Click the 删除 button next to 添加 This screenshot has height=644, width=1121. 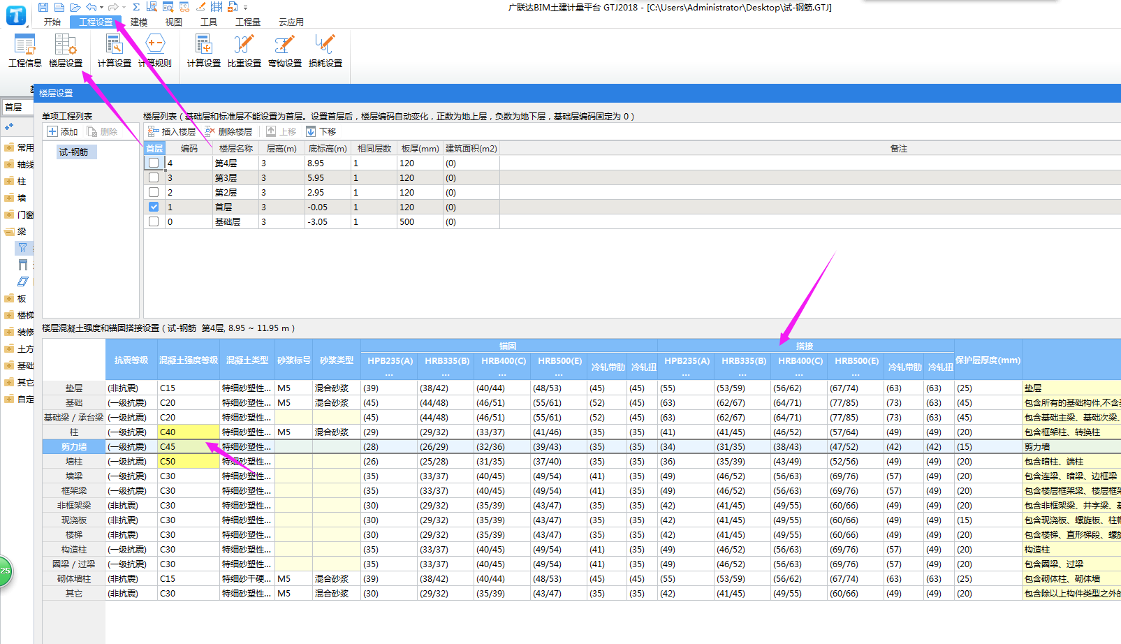(103, 131)
